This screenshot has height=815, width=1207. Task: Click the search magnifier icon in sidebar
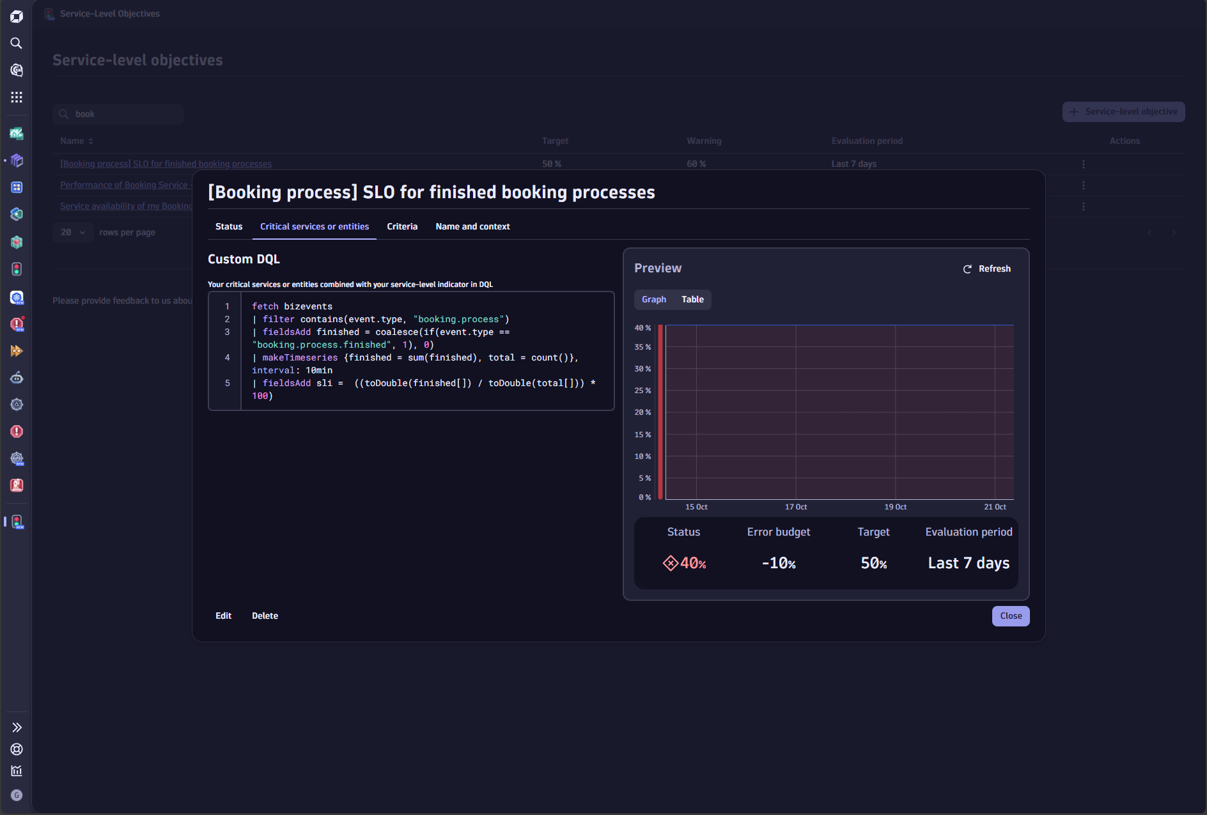pos(17,43)
